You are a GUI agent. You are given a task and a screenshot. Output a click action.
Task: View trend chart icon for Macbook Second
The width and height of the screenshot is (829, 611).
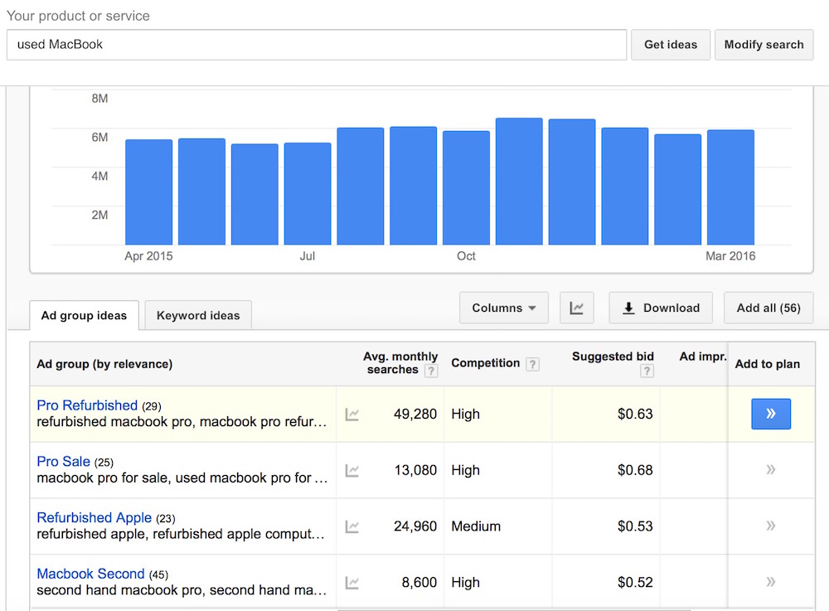click(x=352, y=583)
